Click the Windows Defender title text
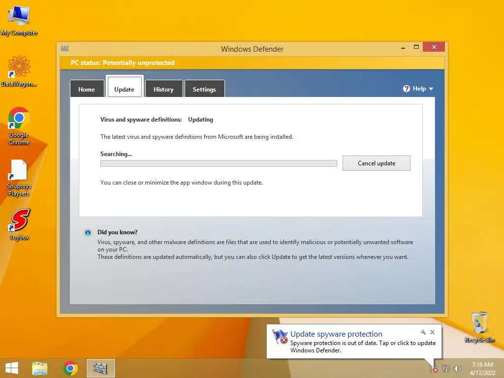This screenshot has width=504, height=378. coord(252,49)
